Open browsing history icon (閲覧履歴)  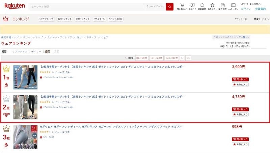click(x=202, y=6)
